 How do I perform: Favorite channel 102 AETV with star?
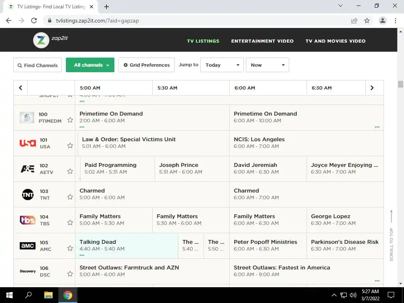70,171
